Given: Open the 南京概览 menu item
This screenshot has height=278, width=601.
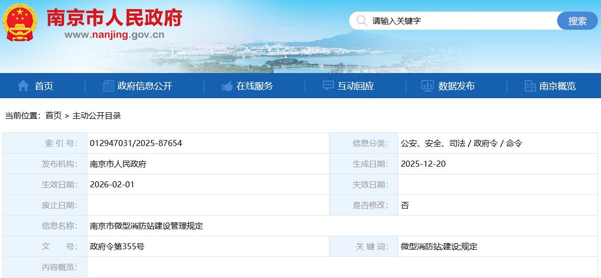Looking at the screenshot, I should pyautogui.click(x=557, y=86).
